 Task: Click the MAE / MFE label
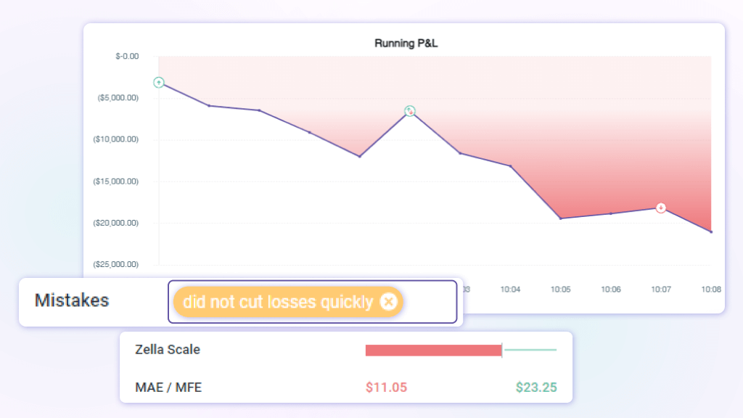pyautogui.click(x=168, y=388)
